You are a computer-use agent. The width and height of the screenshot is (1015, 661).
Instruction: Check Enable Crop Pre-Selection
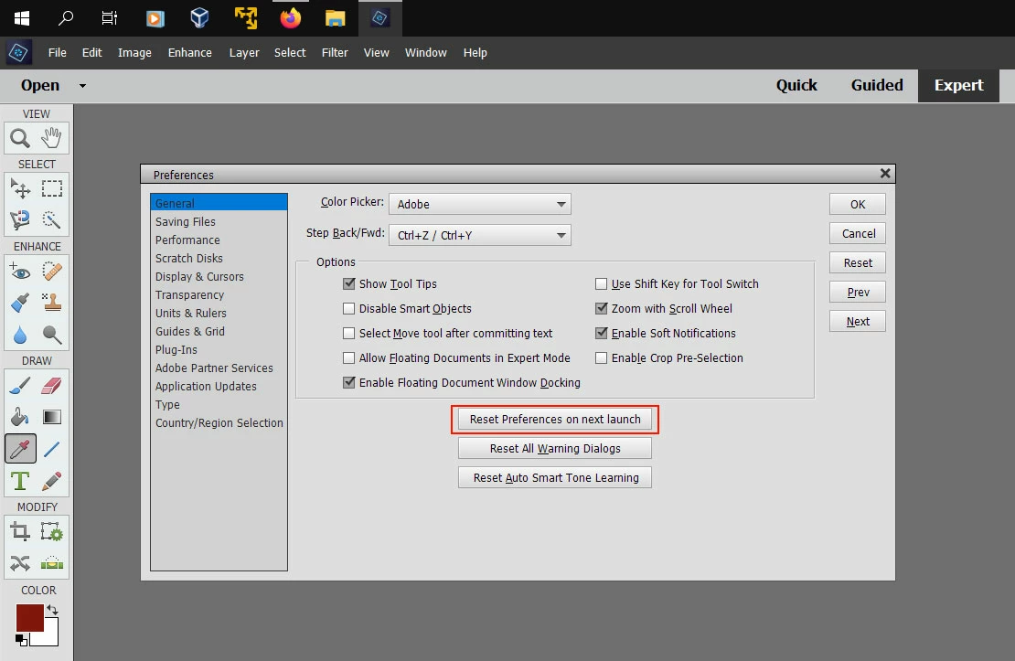[602, 357]
